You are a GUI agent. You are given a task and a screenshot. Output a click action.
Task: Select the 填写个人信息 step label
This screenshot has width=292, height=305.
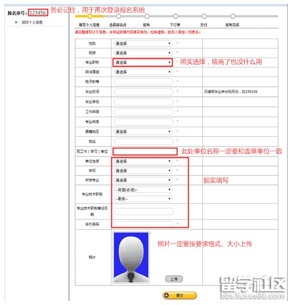point(89,25)
